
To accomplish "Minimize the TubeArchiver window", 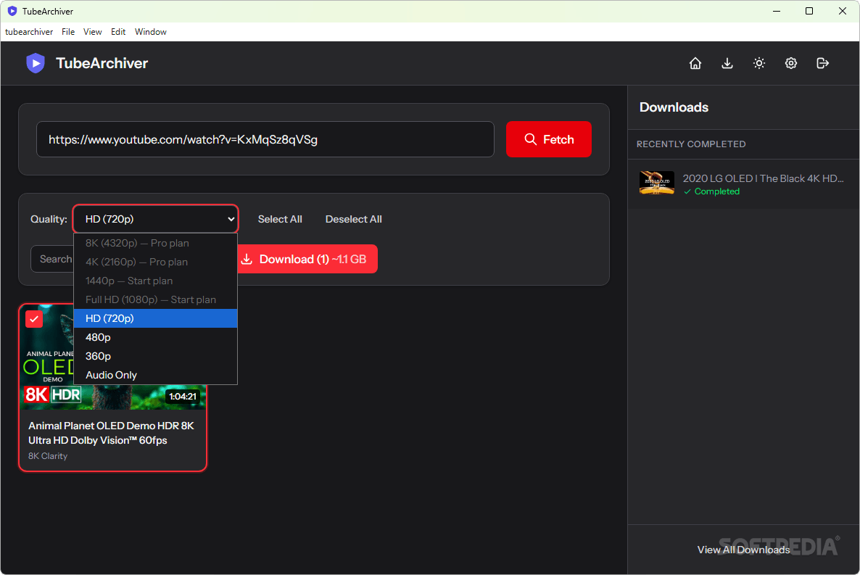I will 776,11.
